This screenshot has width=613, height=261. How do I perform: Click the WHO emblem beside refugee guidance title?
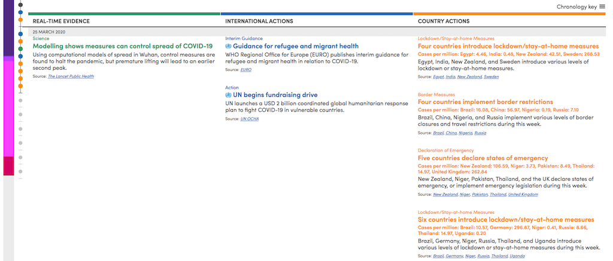[228, 46]
